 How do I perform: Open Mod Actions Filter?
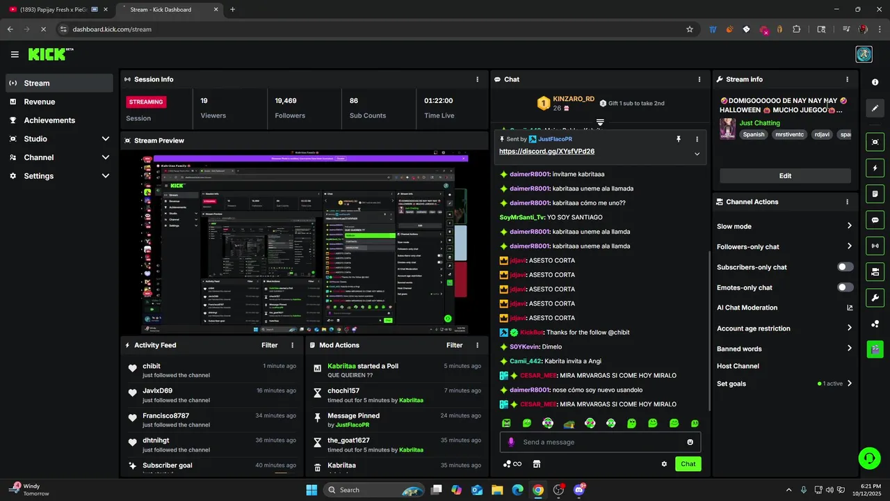pyautogui.click(x=455, y=345)
